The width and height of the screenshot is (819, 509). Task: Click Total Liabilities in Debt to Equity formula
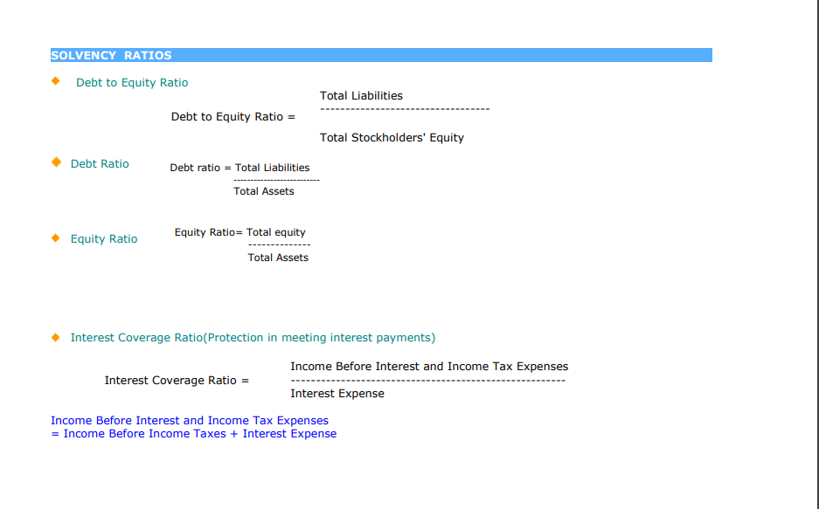click(362, 96)
